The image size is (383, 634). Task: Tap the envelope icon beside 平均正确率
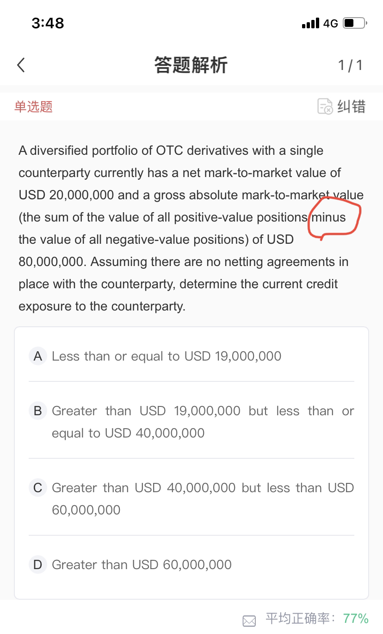pos(249,621)
